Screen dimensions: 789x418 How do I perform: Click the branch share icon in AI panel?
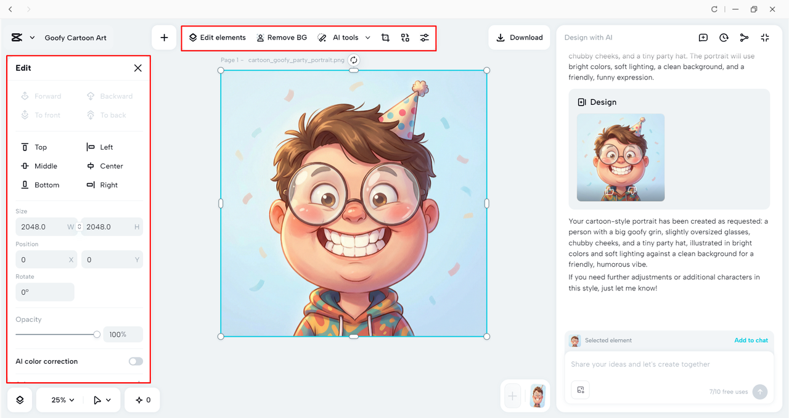tap(745, 38)
